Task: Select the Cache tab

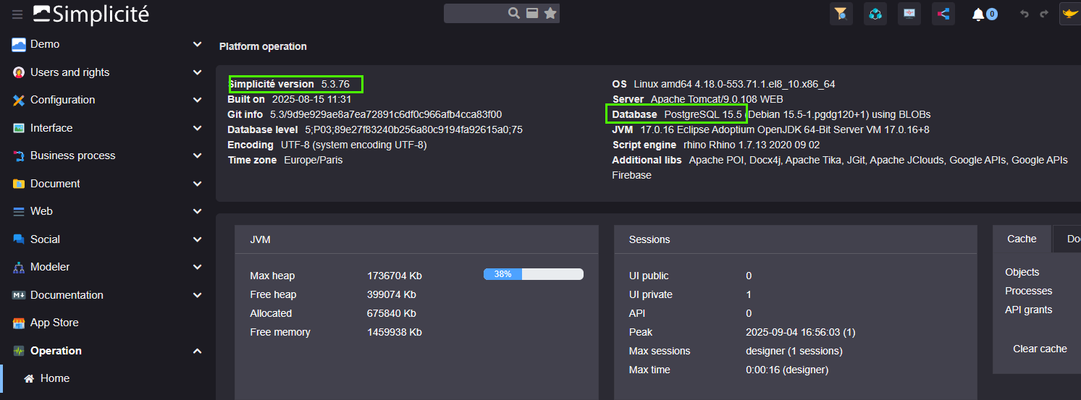Action: (1022, 239)
